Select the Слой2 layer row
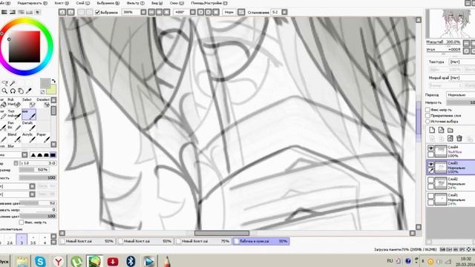Viewport: 475px width, 267px height. (451, 183)
